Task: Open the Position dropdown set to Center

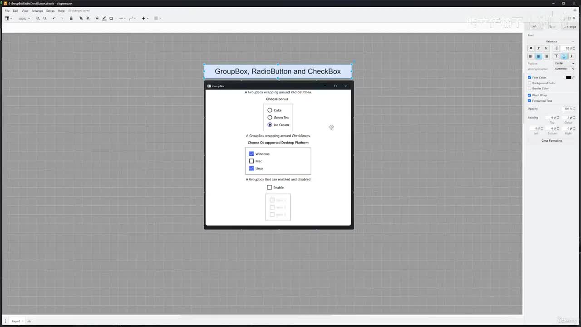Action: tap(565, 63)
